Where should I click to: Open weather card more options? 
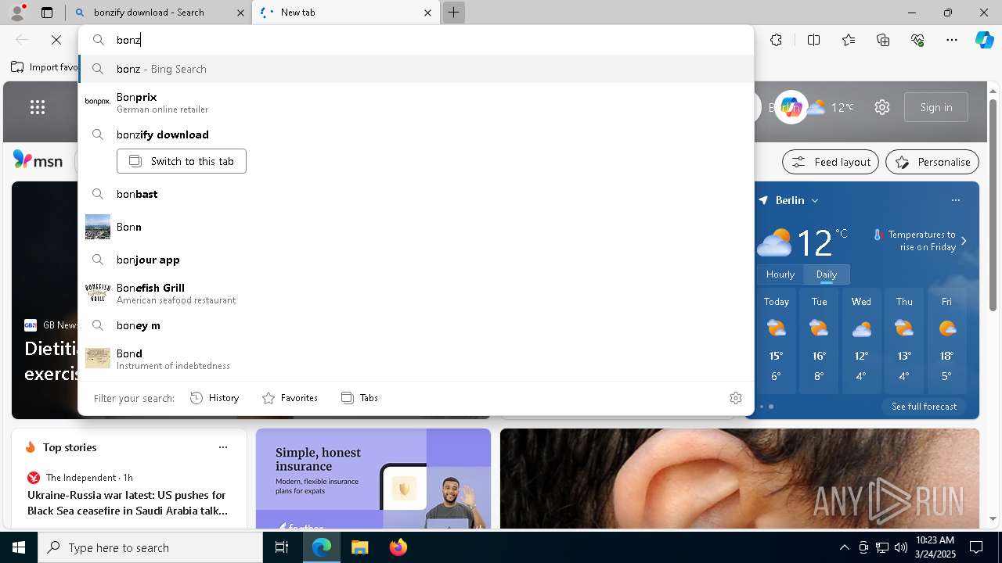coord(955,200)
